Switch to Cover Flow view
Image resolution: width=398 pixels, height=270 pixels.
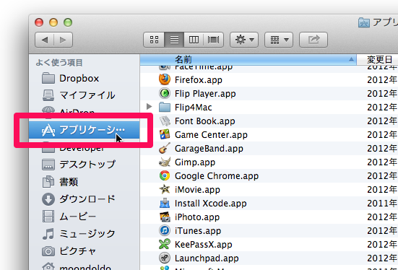(x=213, y=40)
